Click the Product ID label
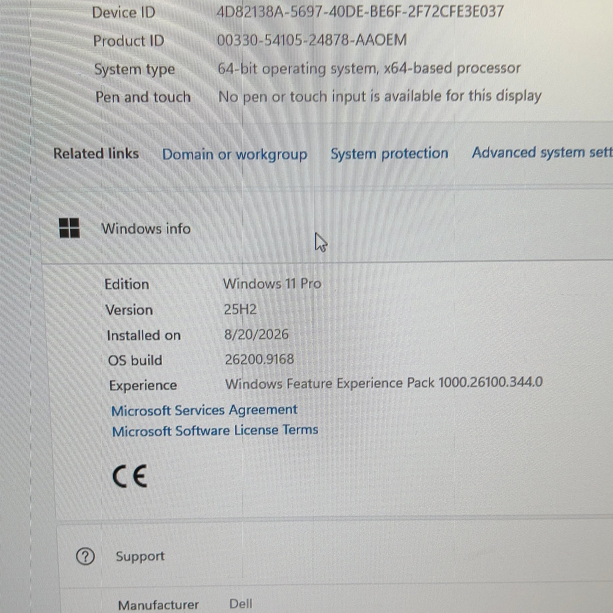 129,41
